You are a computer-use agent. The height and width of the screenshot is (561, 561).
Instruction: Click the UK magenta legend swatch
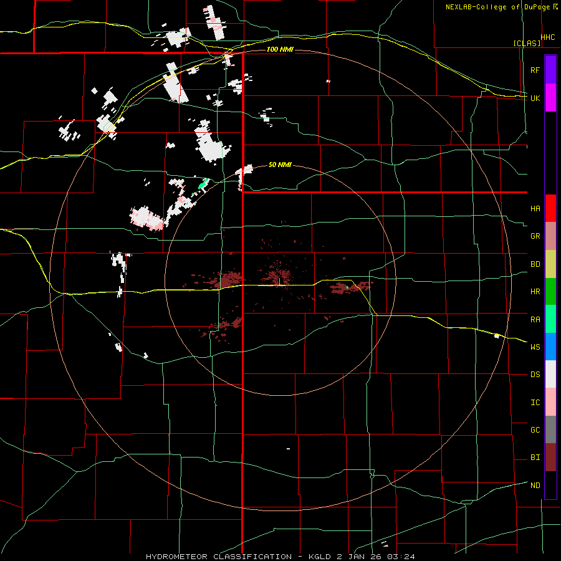pos(550,98)
